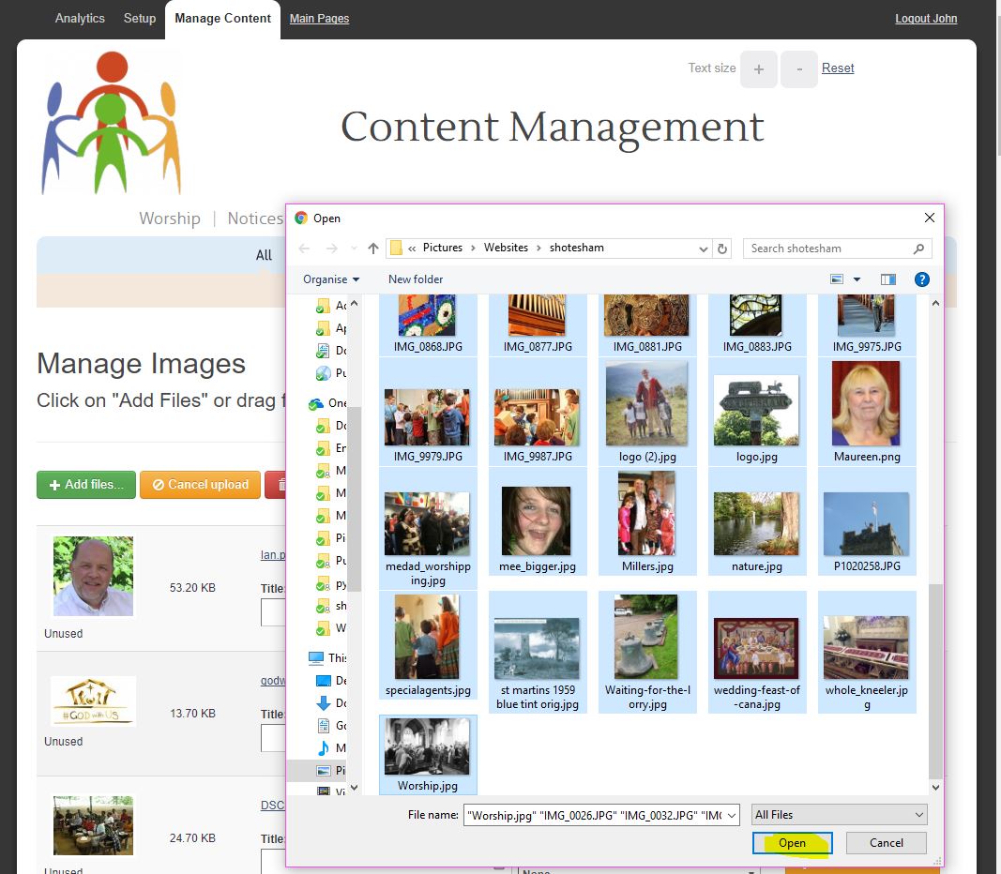Open the Analytics menu item

[80, 18]
